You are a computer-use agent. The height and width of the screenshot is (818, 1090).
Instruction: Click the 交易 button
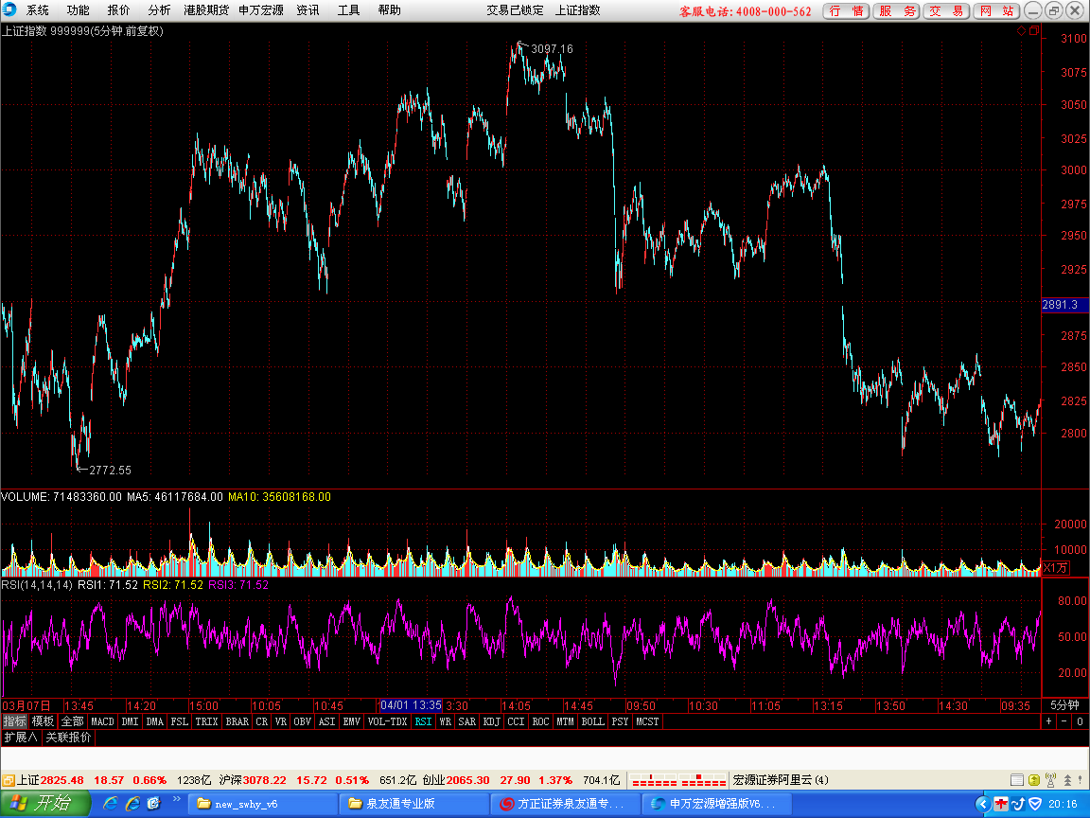point(947,11)
